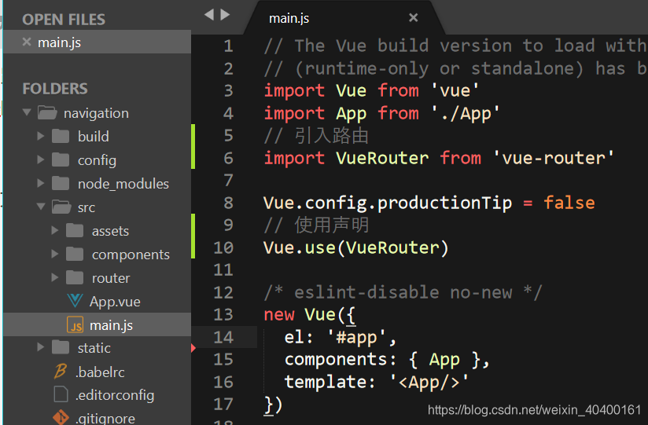Screen dimensions: 648x425
Task: Click the config folder icon
Action: tap(61, 159)
